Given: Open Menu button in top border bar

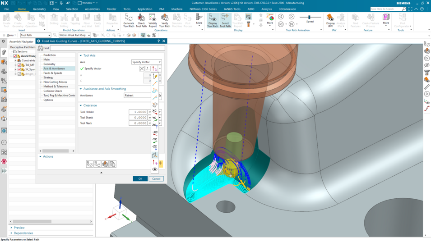Looking at the screenshot, I should coord(9,35).
